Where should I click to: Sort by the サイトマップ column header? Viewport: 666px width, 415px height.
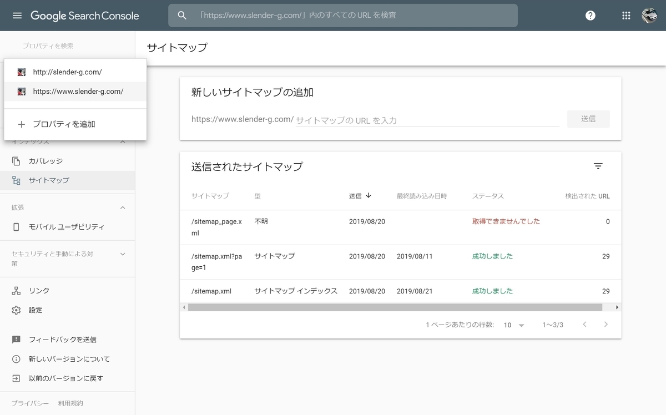tap(210, 196)
